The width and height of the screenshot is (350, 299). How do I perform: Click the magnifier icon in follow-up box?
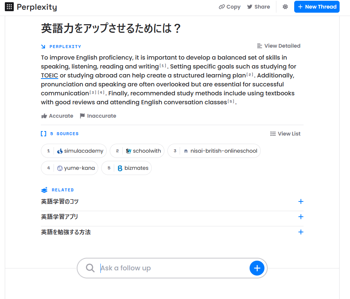coord(90,268)
